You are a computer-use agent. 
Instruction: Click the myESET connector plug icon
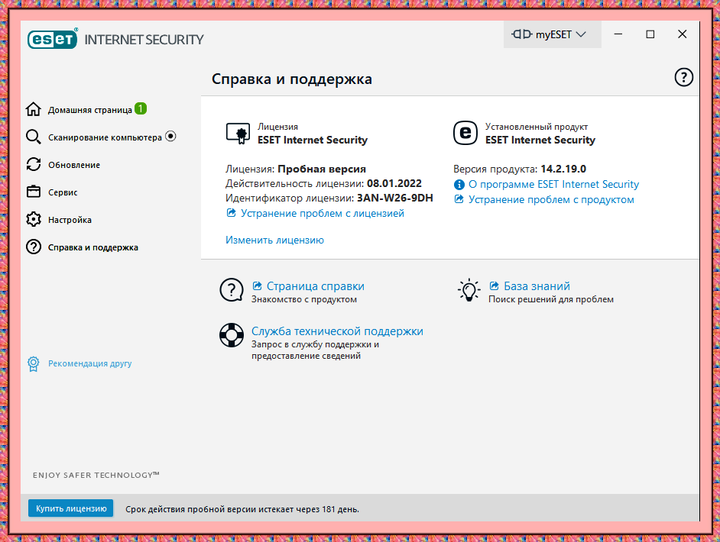coord(522,34)
